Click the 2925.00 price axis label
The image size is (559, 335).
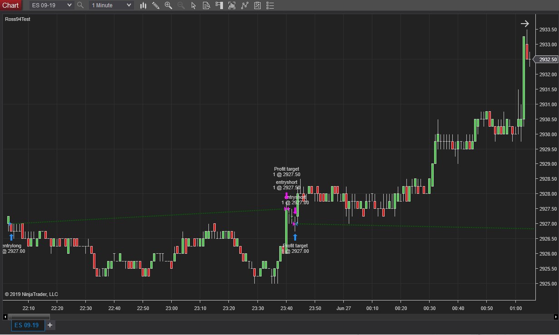(548, 284)
